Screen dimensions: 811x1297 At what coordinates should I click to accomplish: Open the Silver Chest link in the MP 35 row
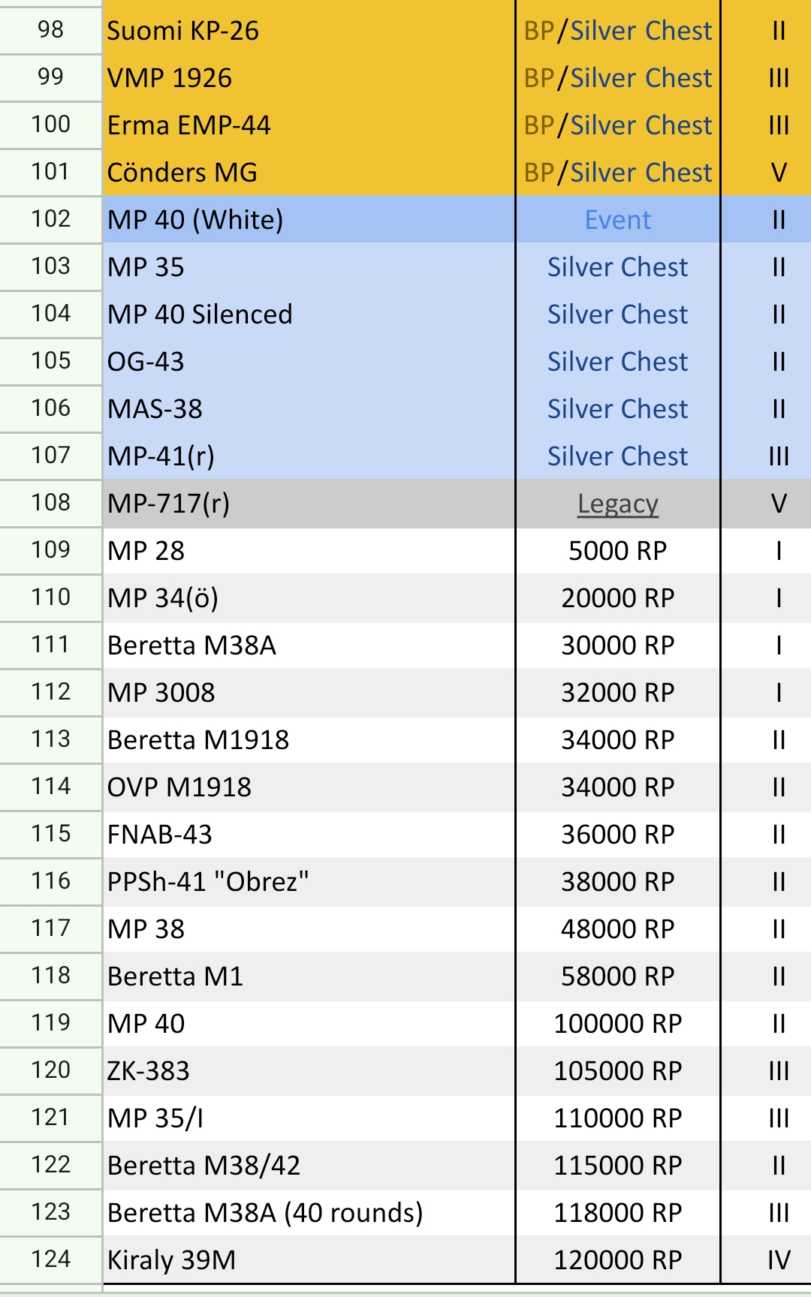[617, 267]
